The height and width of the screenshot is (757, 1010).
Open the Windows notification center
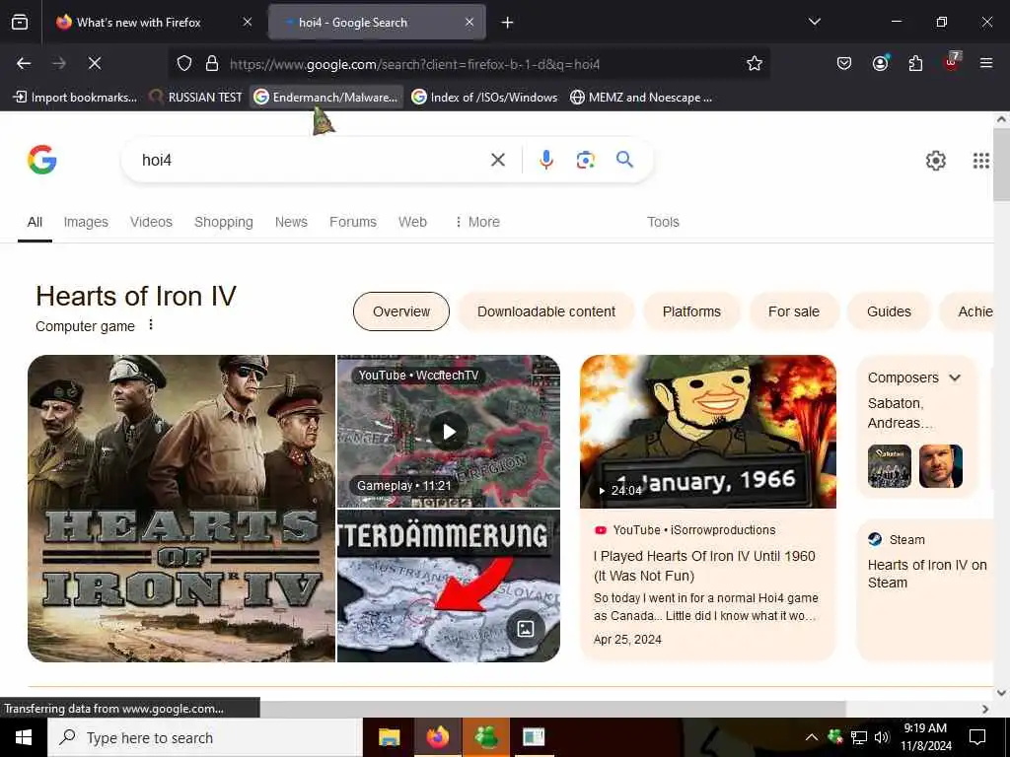977,737
